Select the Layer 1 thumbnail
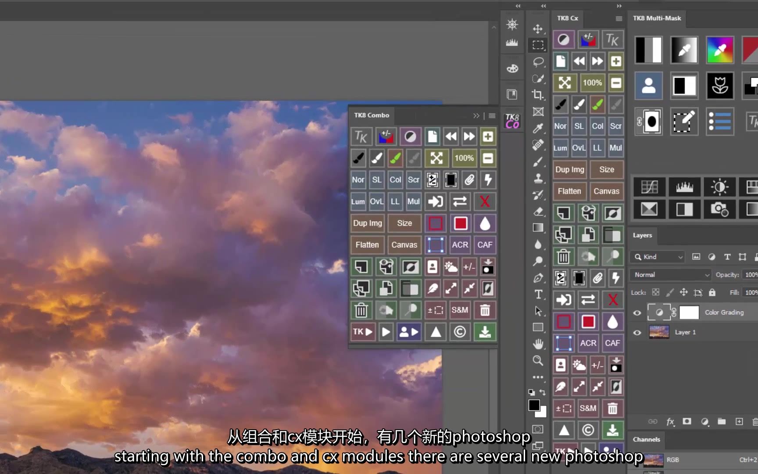This screenshot has height=474, width=758. [x=659, y=332]
